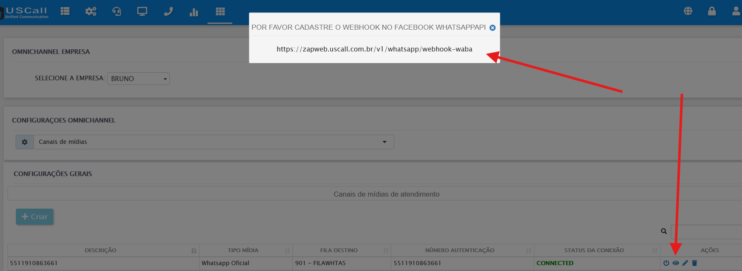
Task: Click the power icon for 5511910863661
Action: click(666, 263)
